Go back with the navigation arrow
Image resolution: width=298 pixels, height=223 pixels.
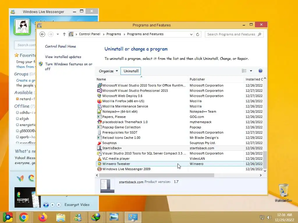coord(42,34)
